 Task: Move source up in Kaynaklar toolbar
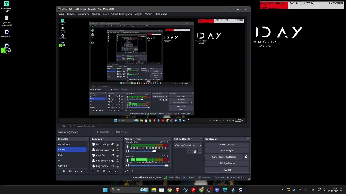pyautogui.click(x=110, y=171)
